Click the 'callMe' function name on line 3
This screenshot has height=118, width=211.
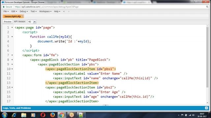click(53, 37)
